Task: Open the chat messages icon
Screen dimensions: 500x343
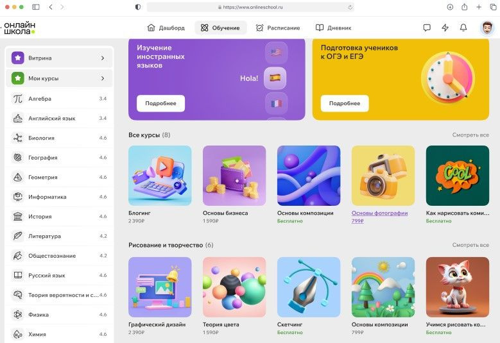Action: coord(427,28)
